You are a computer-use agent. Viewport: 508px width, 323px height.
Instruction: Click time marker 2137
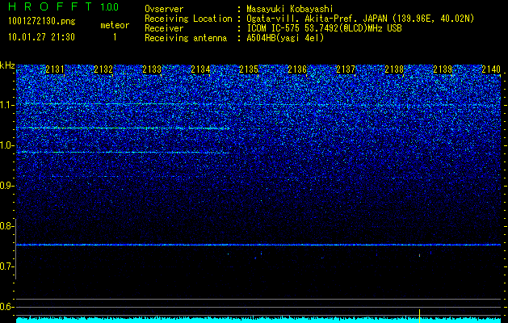[x=346, y=69]
